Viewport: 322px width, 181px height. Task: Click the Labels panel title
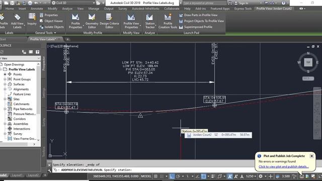click(x=9, y=33)
